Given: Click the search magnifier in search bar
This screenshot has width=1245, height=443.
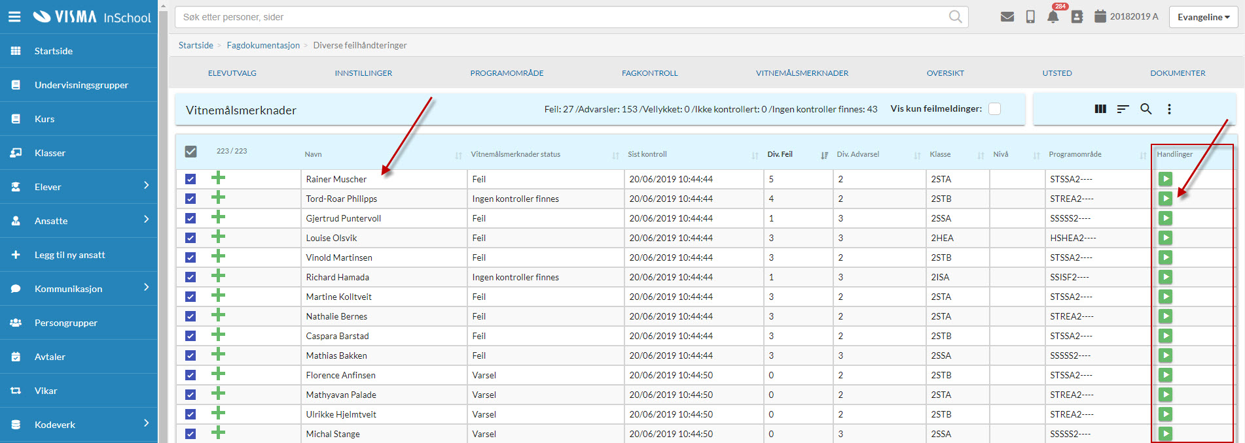Looking at the screenshot, I should (x=956, y=17).
